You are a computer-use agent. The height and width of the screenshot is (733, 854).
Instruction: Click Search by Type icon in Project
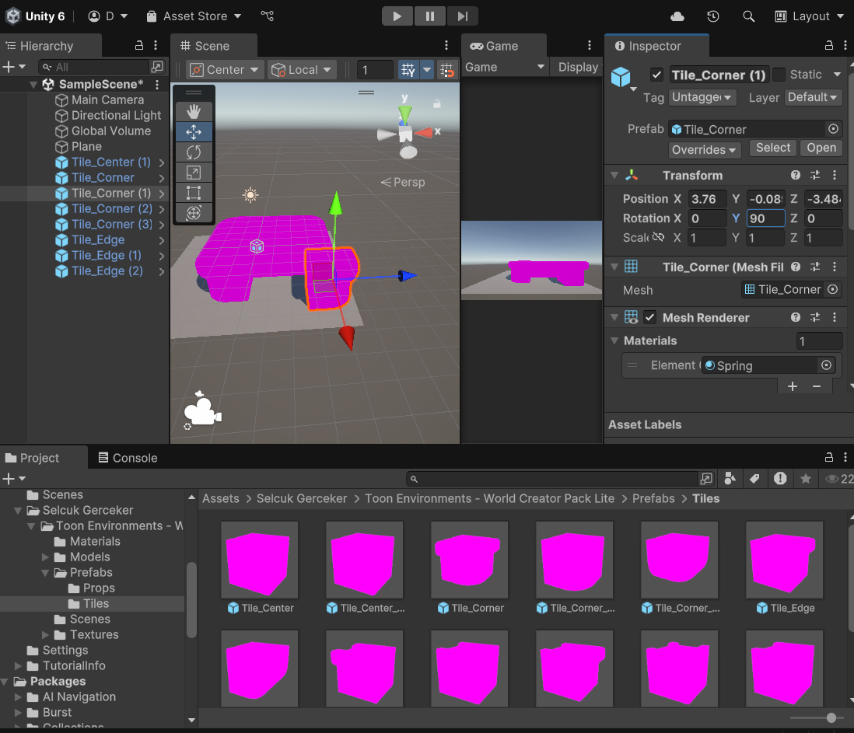click(730, 478)
